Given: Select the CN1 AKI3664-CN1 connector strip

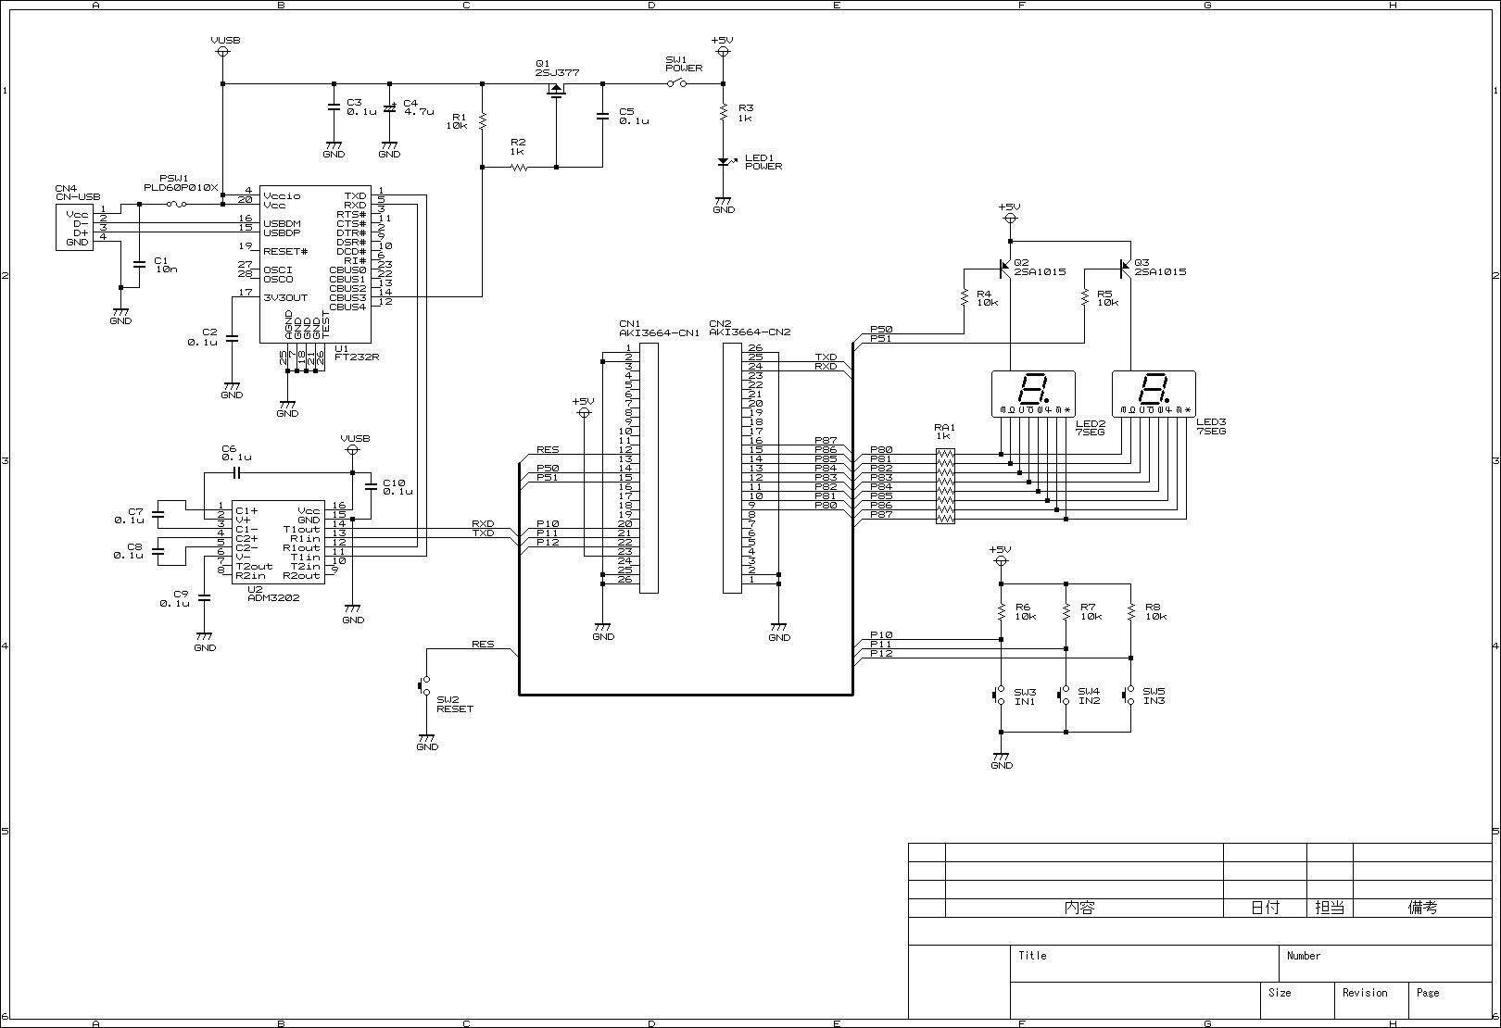Looking at the screenshot, I should pyautogui.click(x=649, y=468).
